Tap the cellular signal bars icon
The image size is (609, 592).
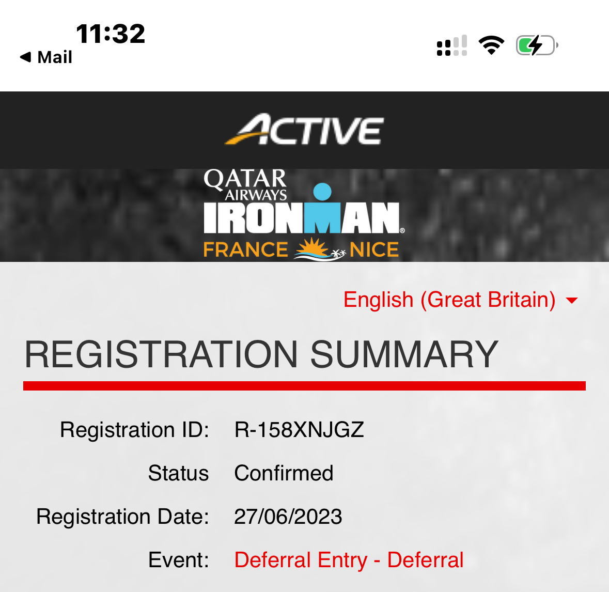pyautogui.click(x=451, y=45)
